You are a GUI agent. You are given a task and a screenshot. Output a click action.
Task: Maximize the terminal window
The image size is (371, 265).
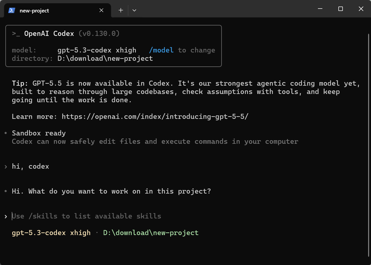tap(340, 9)
